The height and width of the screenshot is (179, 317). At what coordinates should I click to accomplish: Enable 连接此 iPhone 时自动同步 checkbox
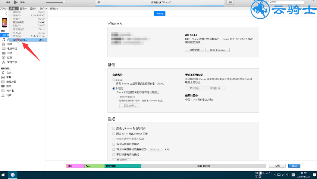[114, 128]
